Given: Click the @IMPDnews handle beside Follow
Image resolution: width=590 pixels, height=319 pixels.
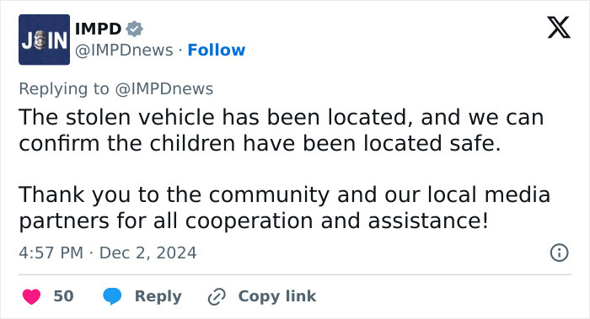Looking at the screenshot, I should pyautogui.click(x=124, y=50).
